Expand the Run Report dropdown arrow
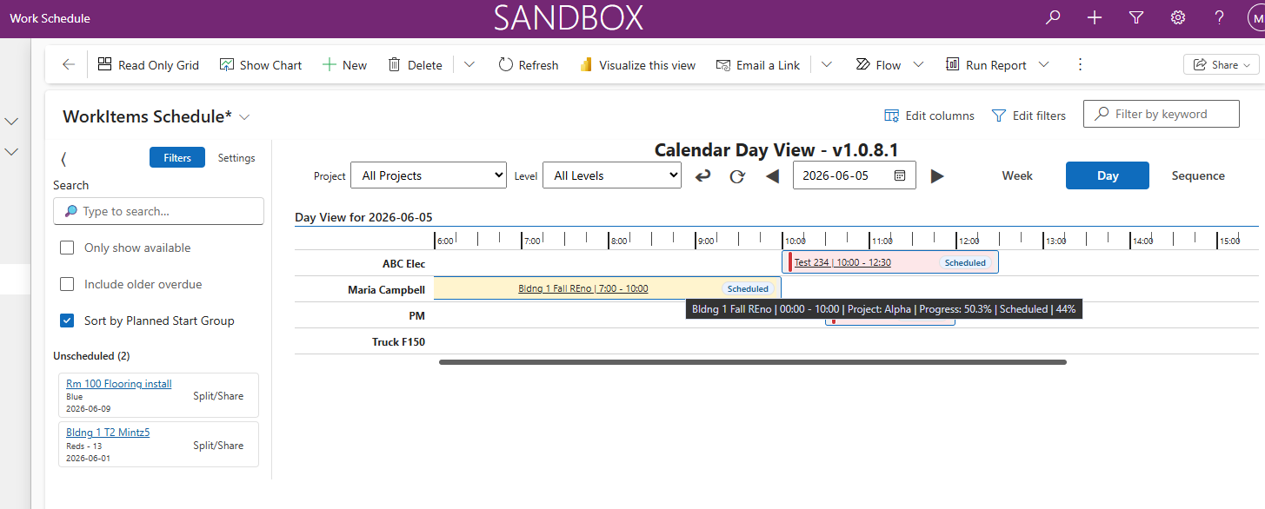Viewport: 1265px width, 509px height. point(1044,64)
